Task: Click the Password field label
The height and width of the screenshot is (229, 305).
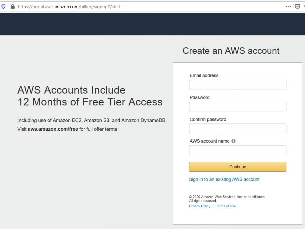Action: (x=200, y=97)
